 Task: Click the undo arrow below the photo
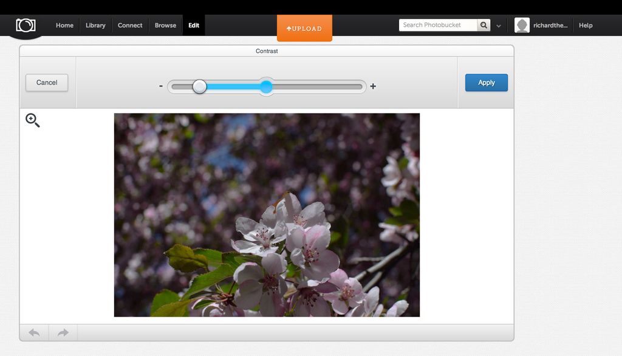click(33, 332)
